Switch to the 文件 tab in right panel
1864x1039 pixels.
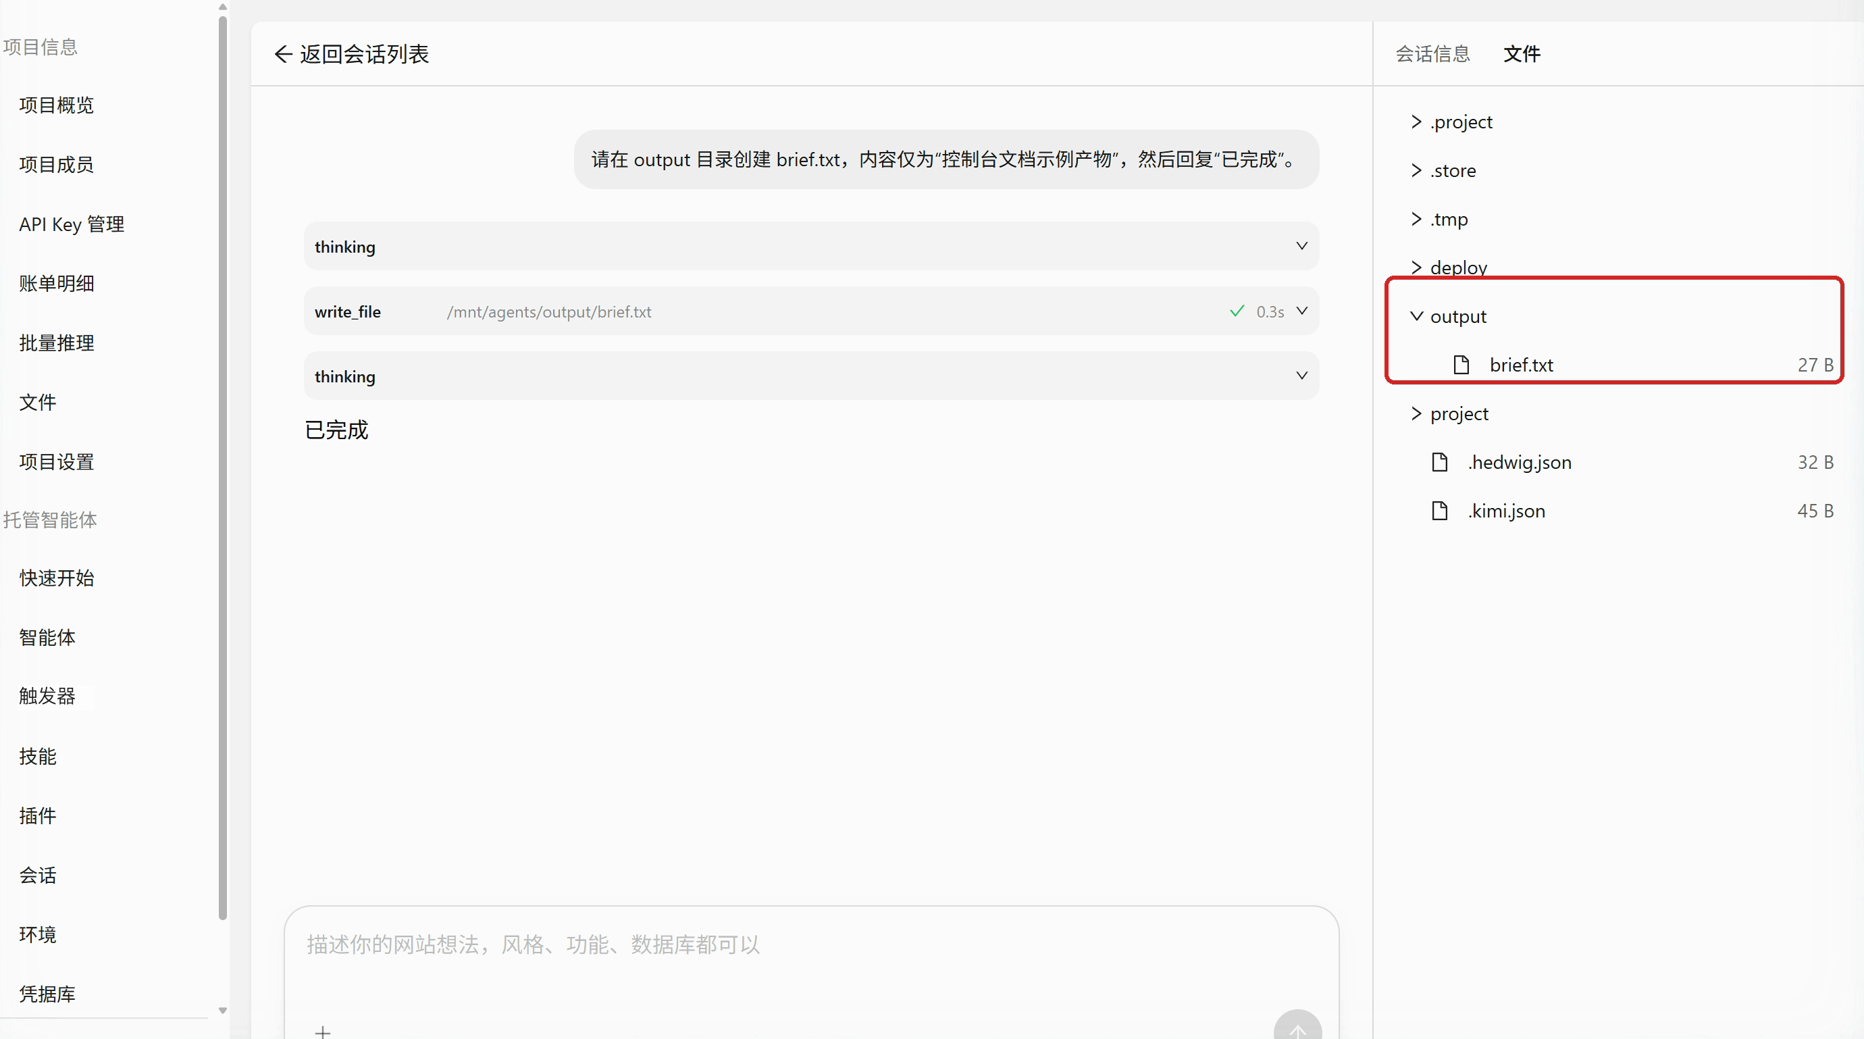1522,53
